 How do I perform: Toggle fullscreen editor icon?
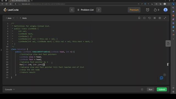pyautogui.click(x=165, y=18)
